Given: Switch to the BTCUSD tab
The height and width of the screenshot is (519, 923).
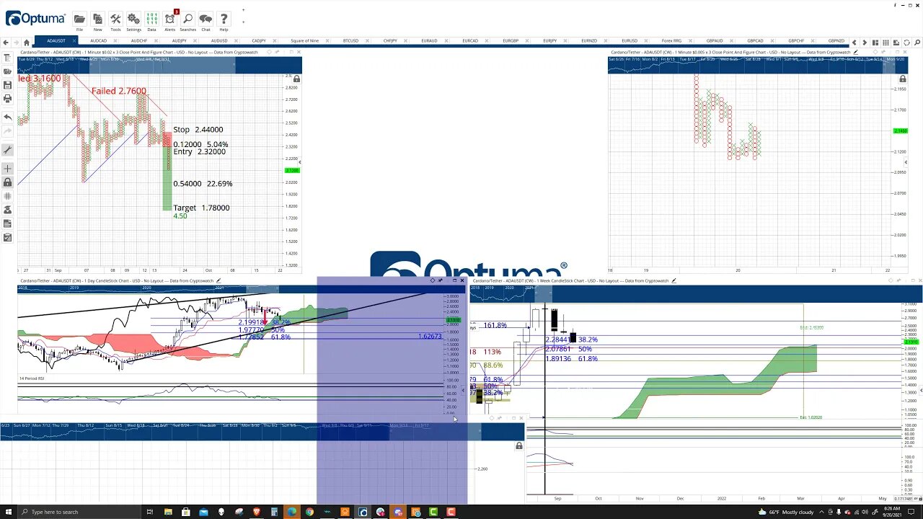Looking at the screenshot, I should point(350,41).
